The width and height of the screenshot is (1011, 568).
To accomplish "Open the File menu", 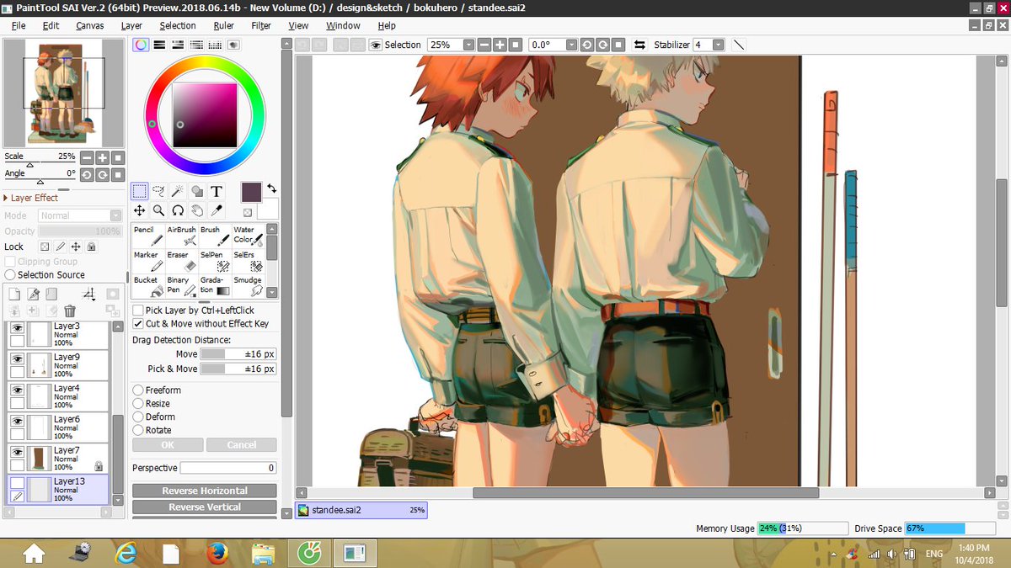I will click(x=19, y=25).
